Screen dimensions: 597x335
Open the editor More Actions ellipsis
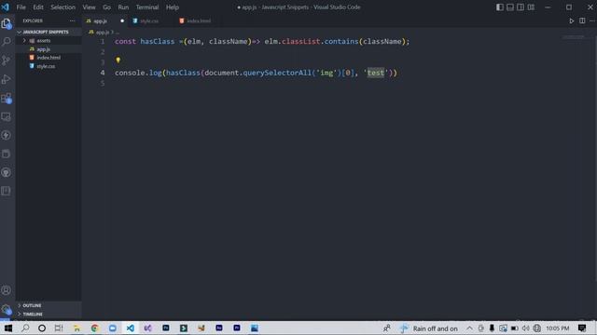coord(592,20)
